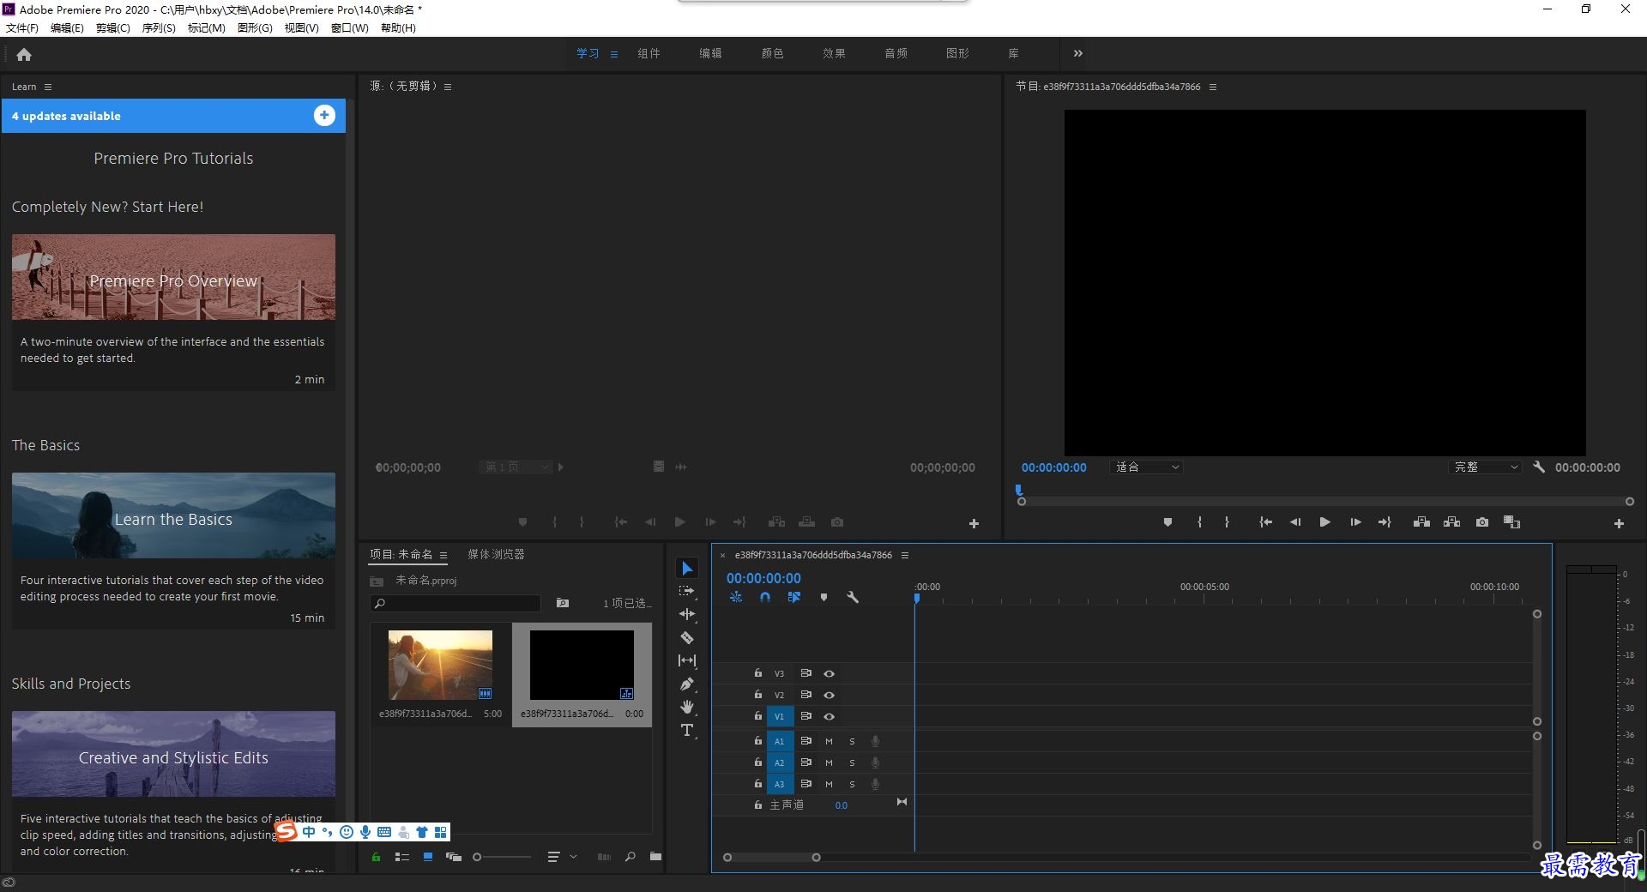Open source monitor panel menu
Image resolution: width=1647 pixels, height=892 pixels.
[448, 87]
